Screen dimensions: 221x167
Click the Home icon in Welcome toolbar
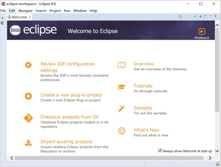click(180, 17)
